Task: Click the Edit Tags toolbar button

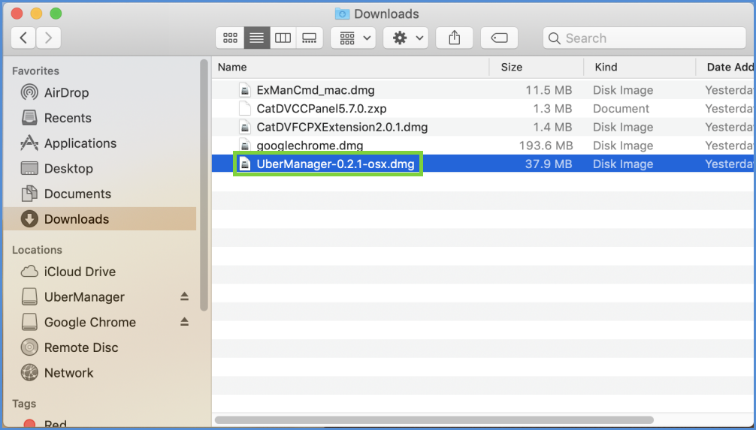Action: (x=499, y=38)
